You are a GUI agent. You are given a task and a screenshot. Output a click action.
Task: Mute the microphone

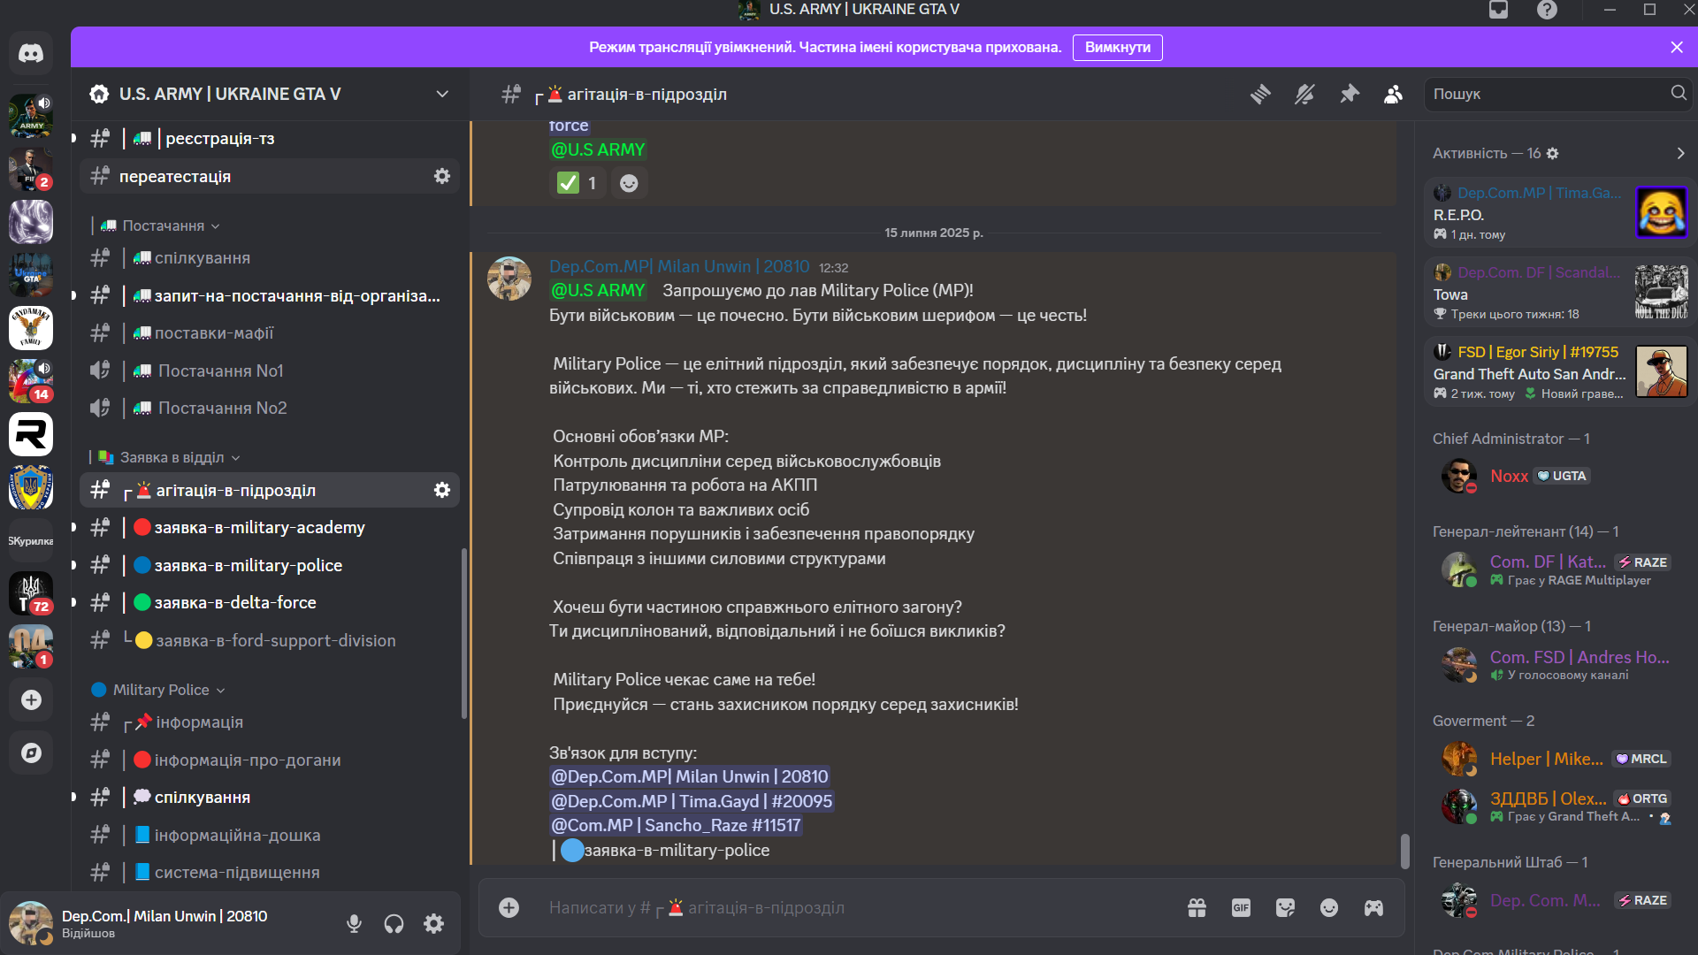[354, 923]
